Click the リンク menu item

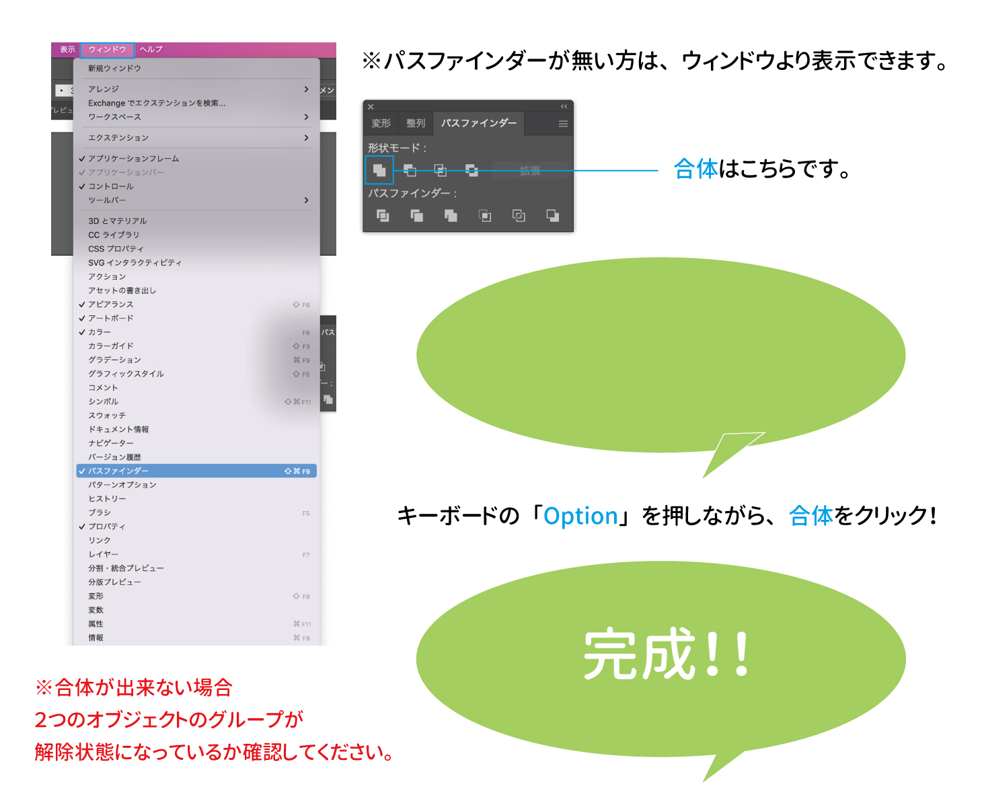tap(196, 541)
